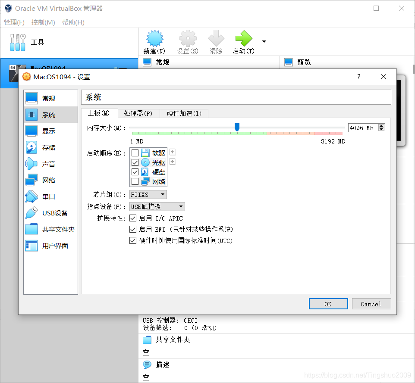Click the help question mark in settings dialog

pos(358,77)
